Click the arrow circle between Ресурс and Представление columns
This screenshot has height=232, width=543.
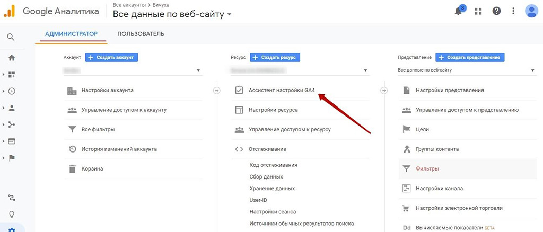point(384,90)
